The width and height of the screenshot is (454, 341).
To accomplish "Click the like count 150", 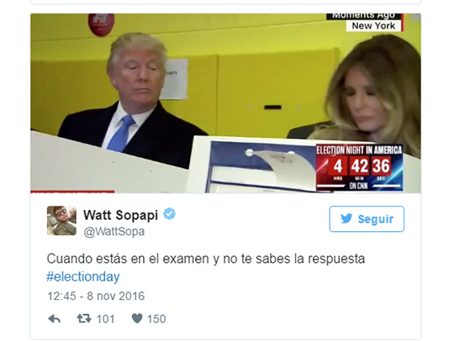I will coord(156,319).
